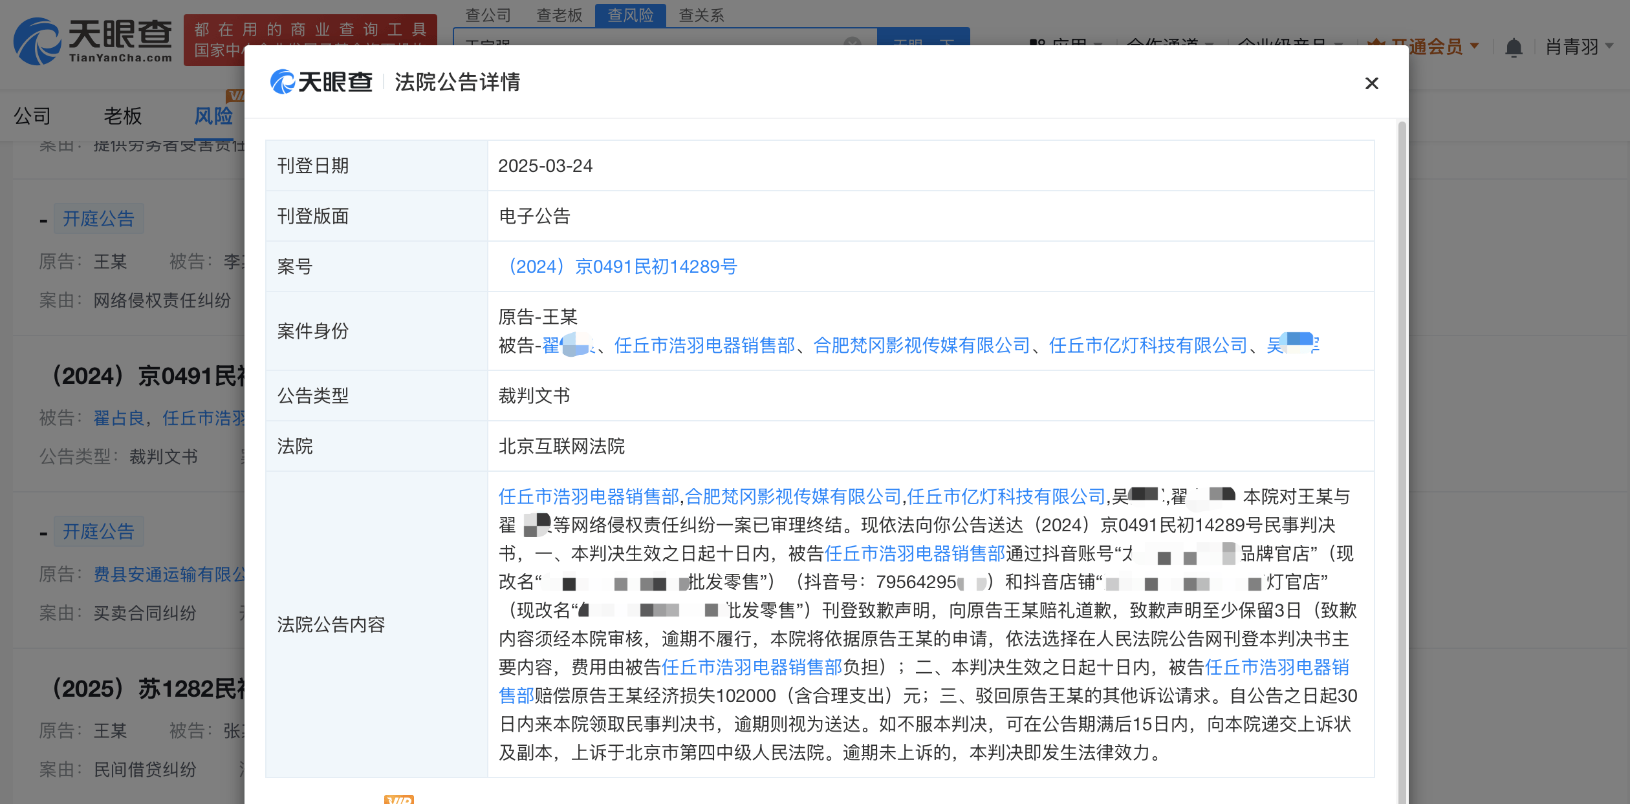
Task: Click the 裁判文书 announcement type value
Action: (x=534, y=396)
